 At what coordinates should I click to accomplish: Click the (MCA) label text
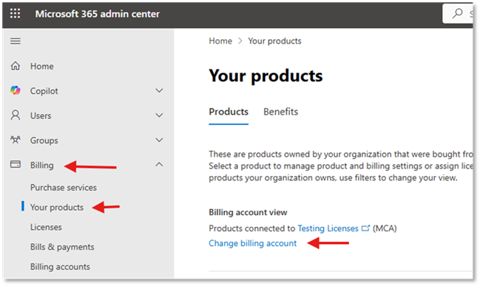tap(385, 228)
